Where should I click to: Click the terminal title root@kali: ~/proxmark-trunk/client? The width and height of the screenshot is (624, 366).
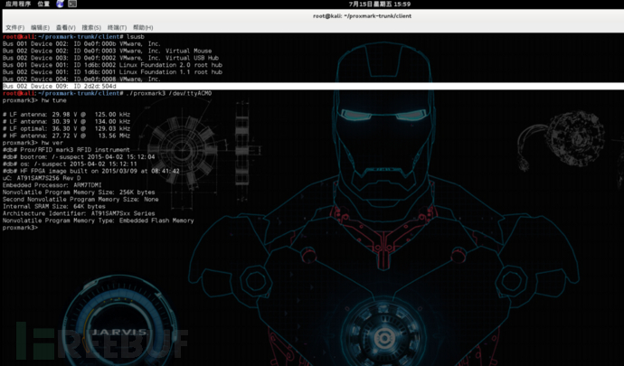(362, 16)
